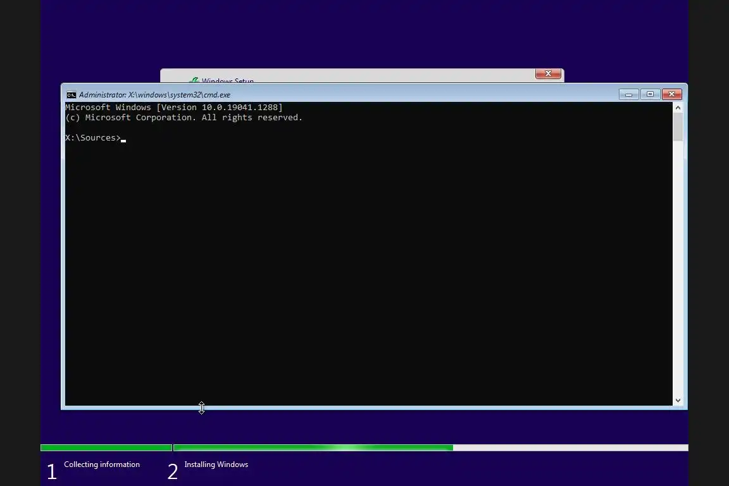Minimize the Administrator cmd.exe window
This screenshot has width=729, height=486.
pos(628,94)
